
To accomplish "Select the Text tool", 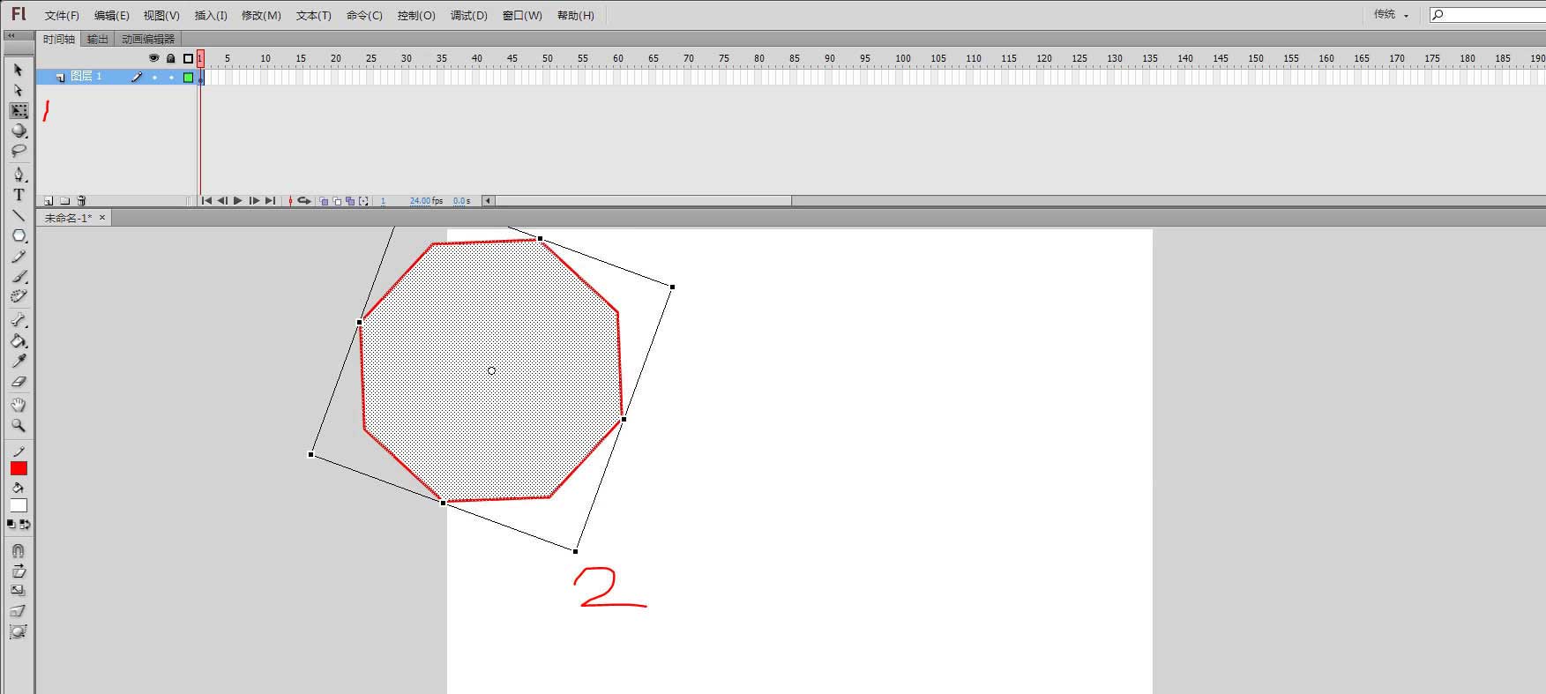I will coord(19,195).
